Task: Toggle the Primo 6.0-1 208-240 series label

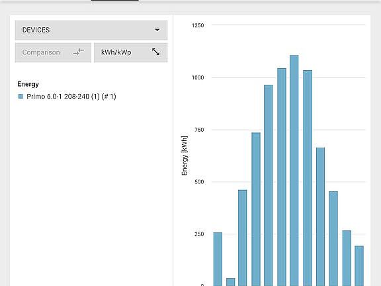Action: point(71,97)
